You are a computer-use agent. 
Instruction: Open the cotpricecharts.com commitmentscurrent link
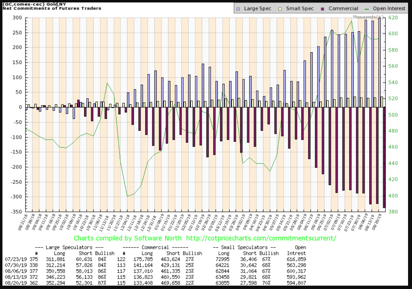coord(261,238)
